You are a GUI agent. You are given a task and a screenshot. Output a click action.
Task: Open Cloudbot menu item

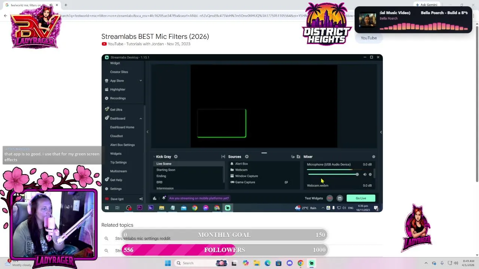click(116, 136)
